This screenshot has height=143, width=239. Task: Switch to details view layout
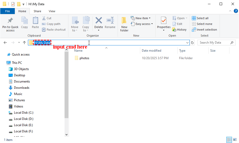coord(229,140)
